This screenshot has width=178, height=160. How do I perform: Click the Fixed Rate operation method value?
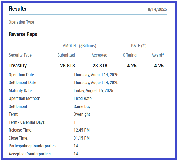pos(82,99)
